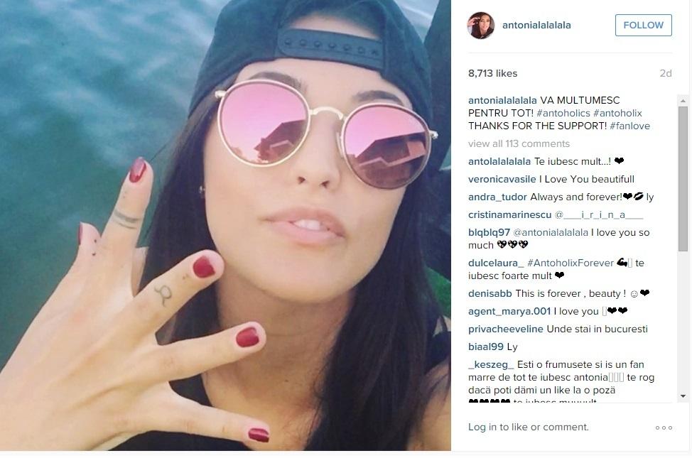Open commenter antolalalalala's profile

click(499, 161)
